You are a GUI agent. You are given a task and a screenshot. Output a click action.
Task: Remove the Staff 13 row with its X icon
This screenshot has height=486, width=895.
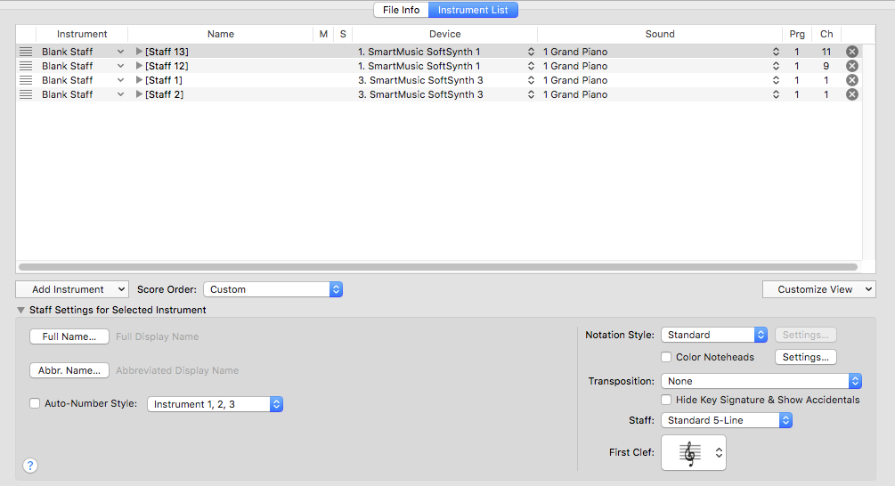click(852, 52)
